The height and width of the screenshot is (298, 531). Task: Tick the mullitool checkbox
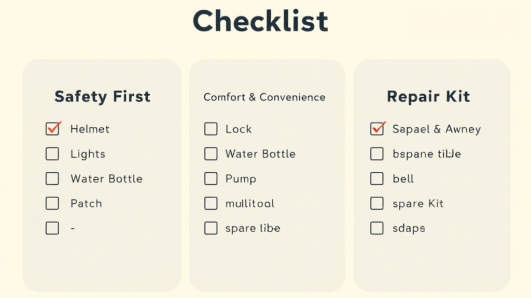click(x=211, y=203)
